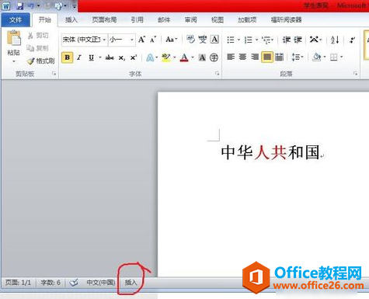The image size is (369, 299).
Task: Toggle Character Shading gray A button
Action: click(202, 57)
